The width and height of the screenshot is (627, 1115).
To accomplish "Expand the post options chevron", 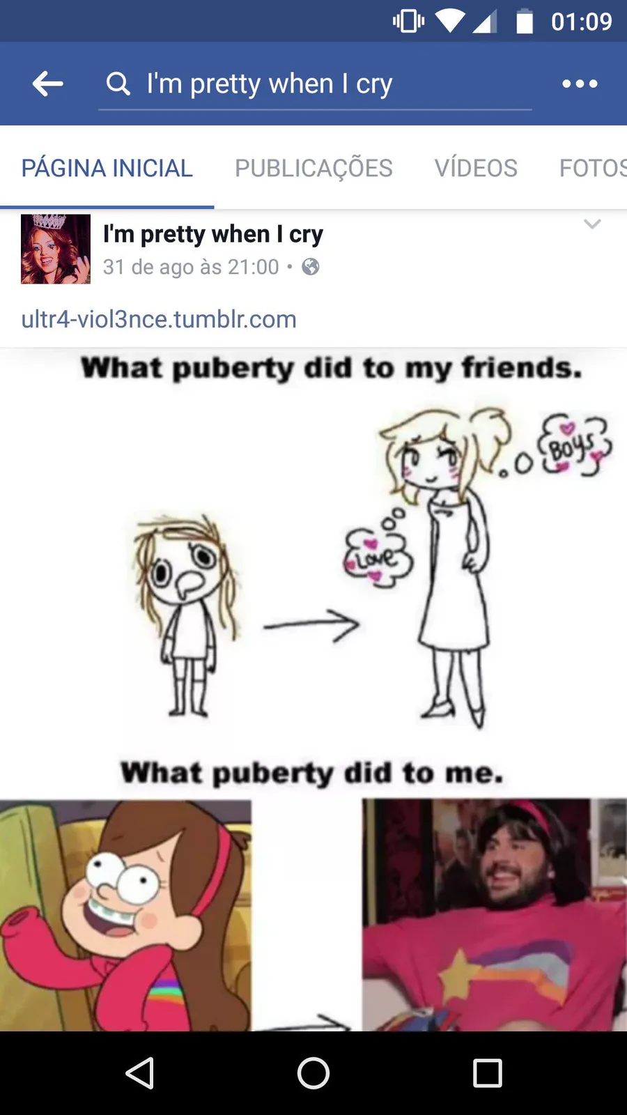I will point(592,224).
